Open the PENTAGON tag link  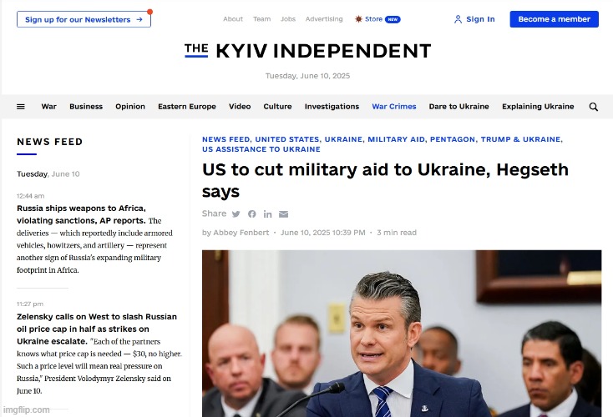coord(453,139)
